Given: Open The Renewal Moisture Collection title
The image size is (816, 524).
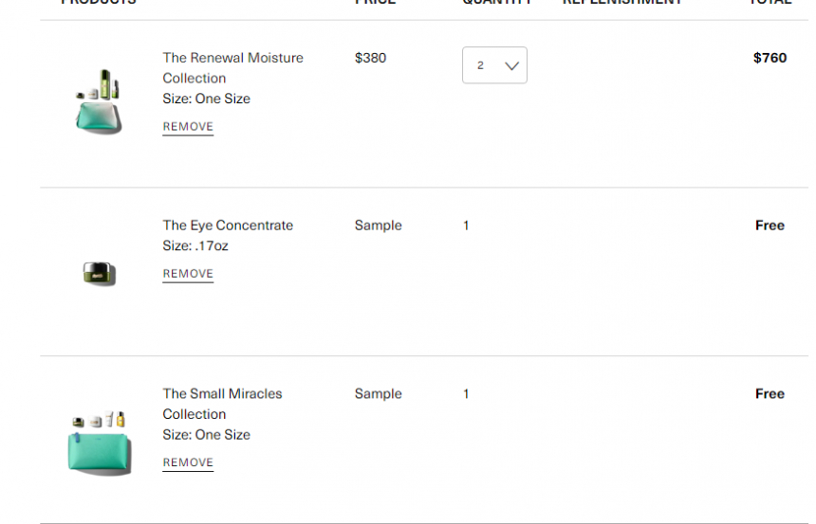Looking at the screenshot, I should point(232,67).
